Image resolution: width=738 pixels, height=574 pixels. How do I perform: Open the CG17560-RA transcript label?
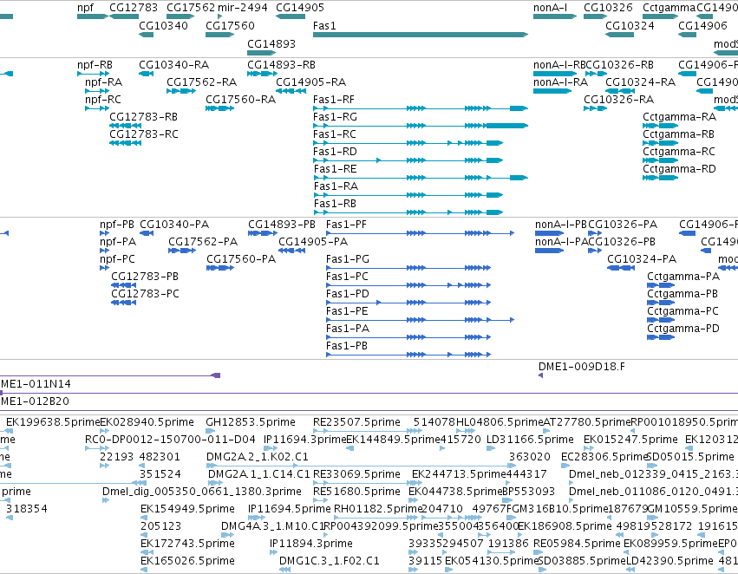click(x=241, y=100)
